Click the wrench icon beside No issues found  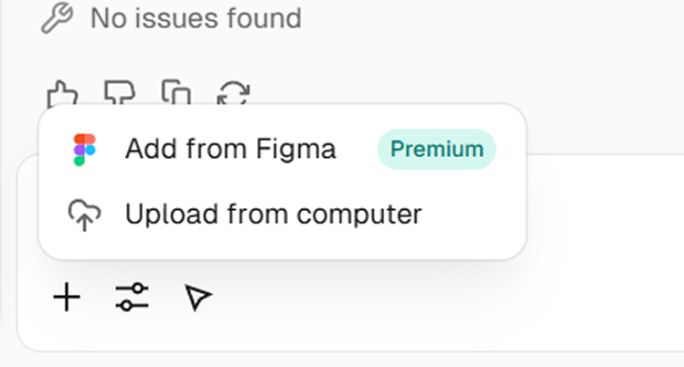[x=57, y=18]
